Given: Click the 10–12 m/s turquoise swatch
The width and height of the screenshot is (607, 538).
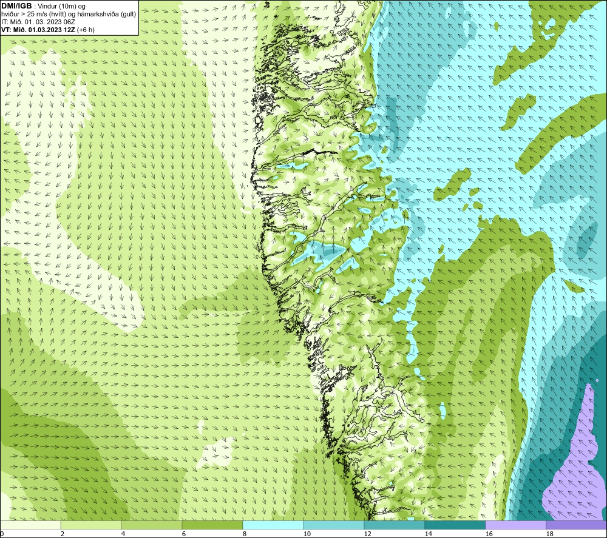Looking at the screenshot, I should (x=334, y=525).
